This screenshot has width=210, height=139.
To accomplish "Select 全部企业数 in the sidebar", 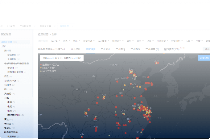I will point(9,42).
